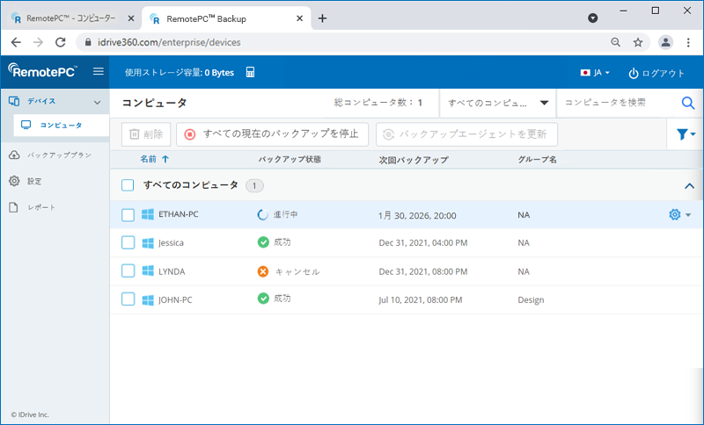Open the Chrome profile avatar
Screen dimensions: 704x425
[x=665, y=42]
